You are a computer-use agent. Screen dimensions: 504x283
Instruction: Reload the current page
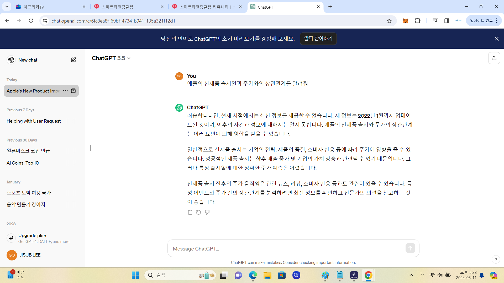(31, 21)
